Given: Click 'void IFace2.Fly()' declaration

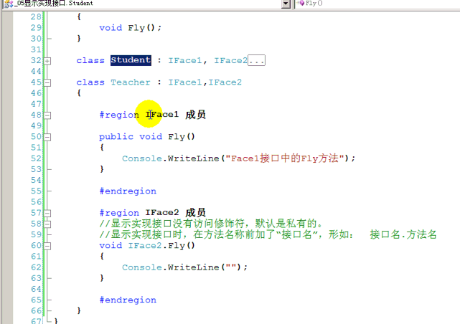Looking at the screenshot, I should pyautogui.click(x=147, y=245).
